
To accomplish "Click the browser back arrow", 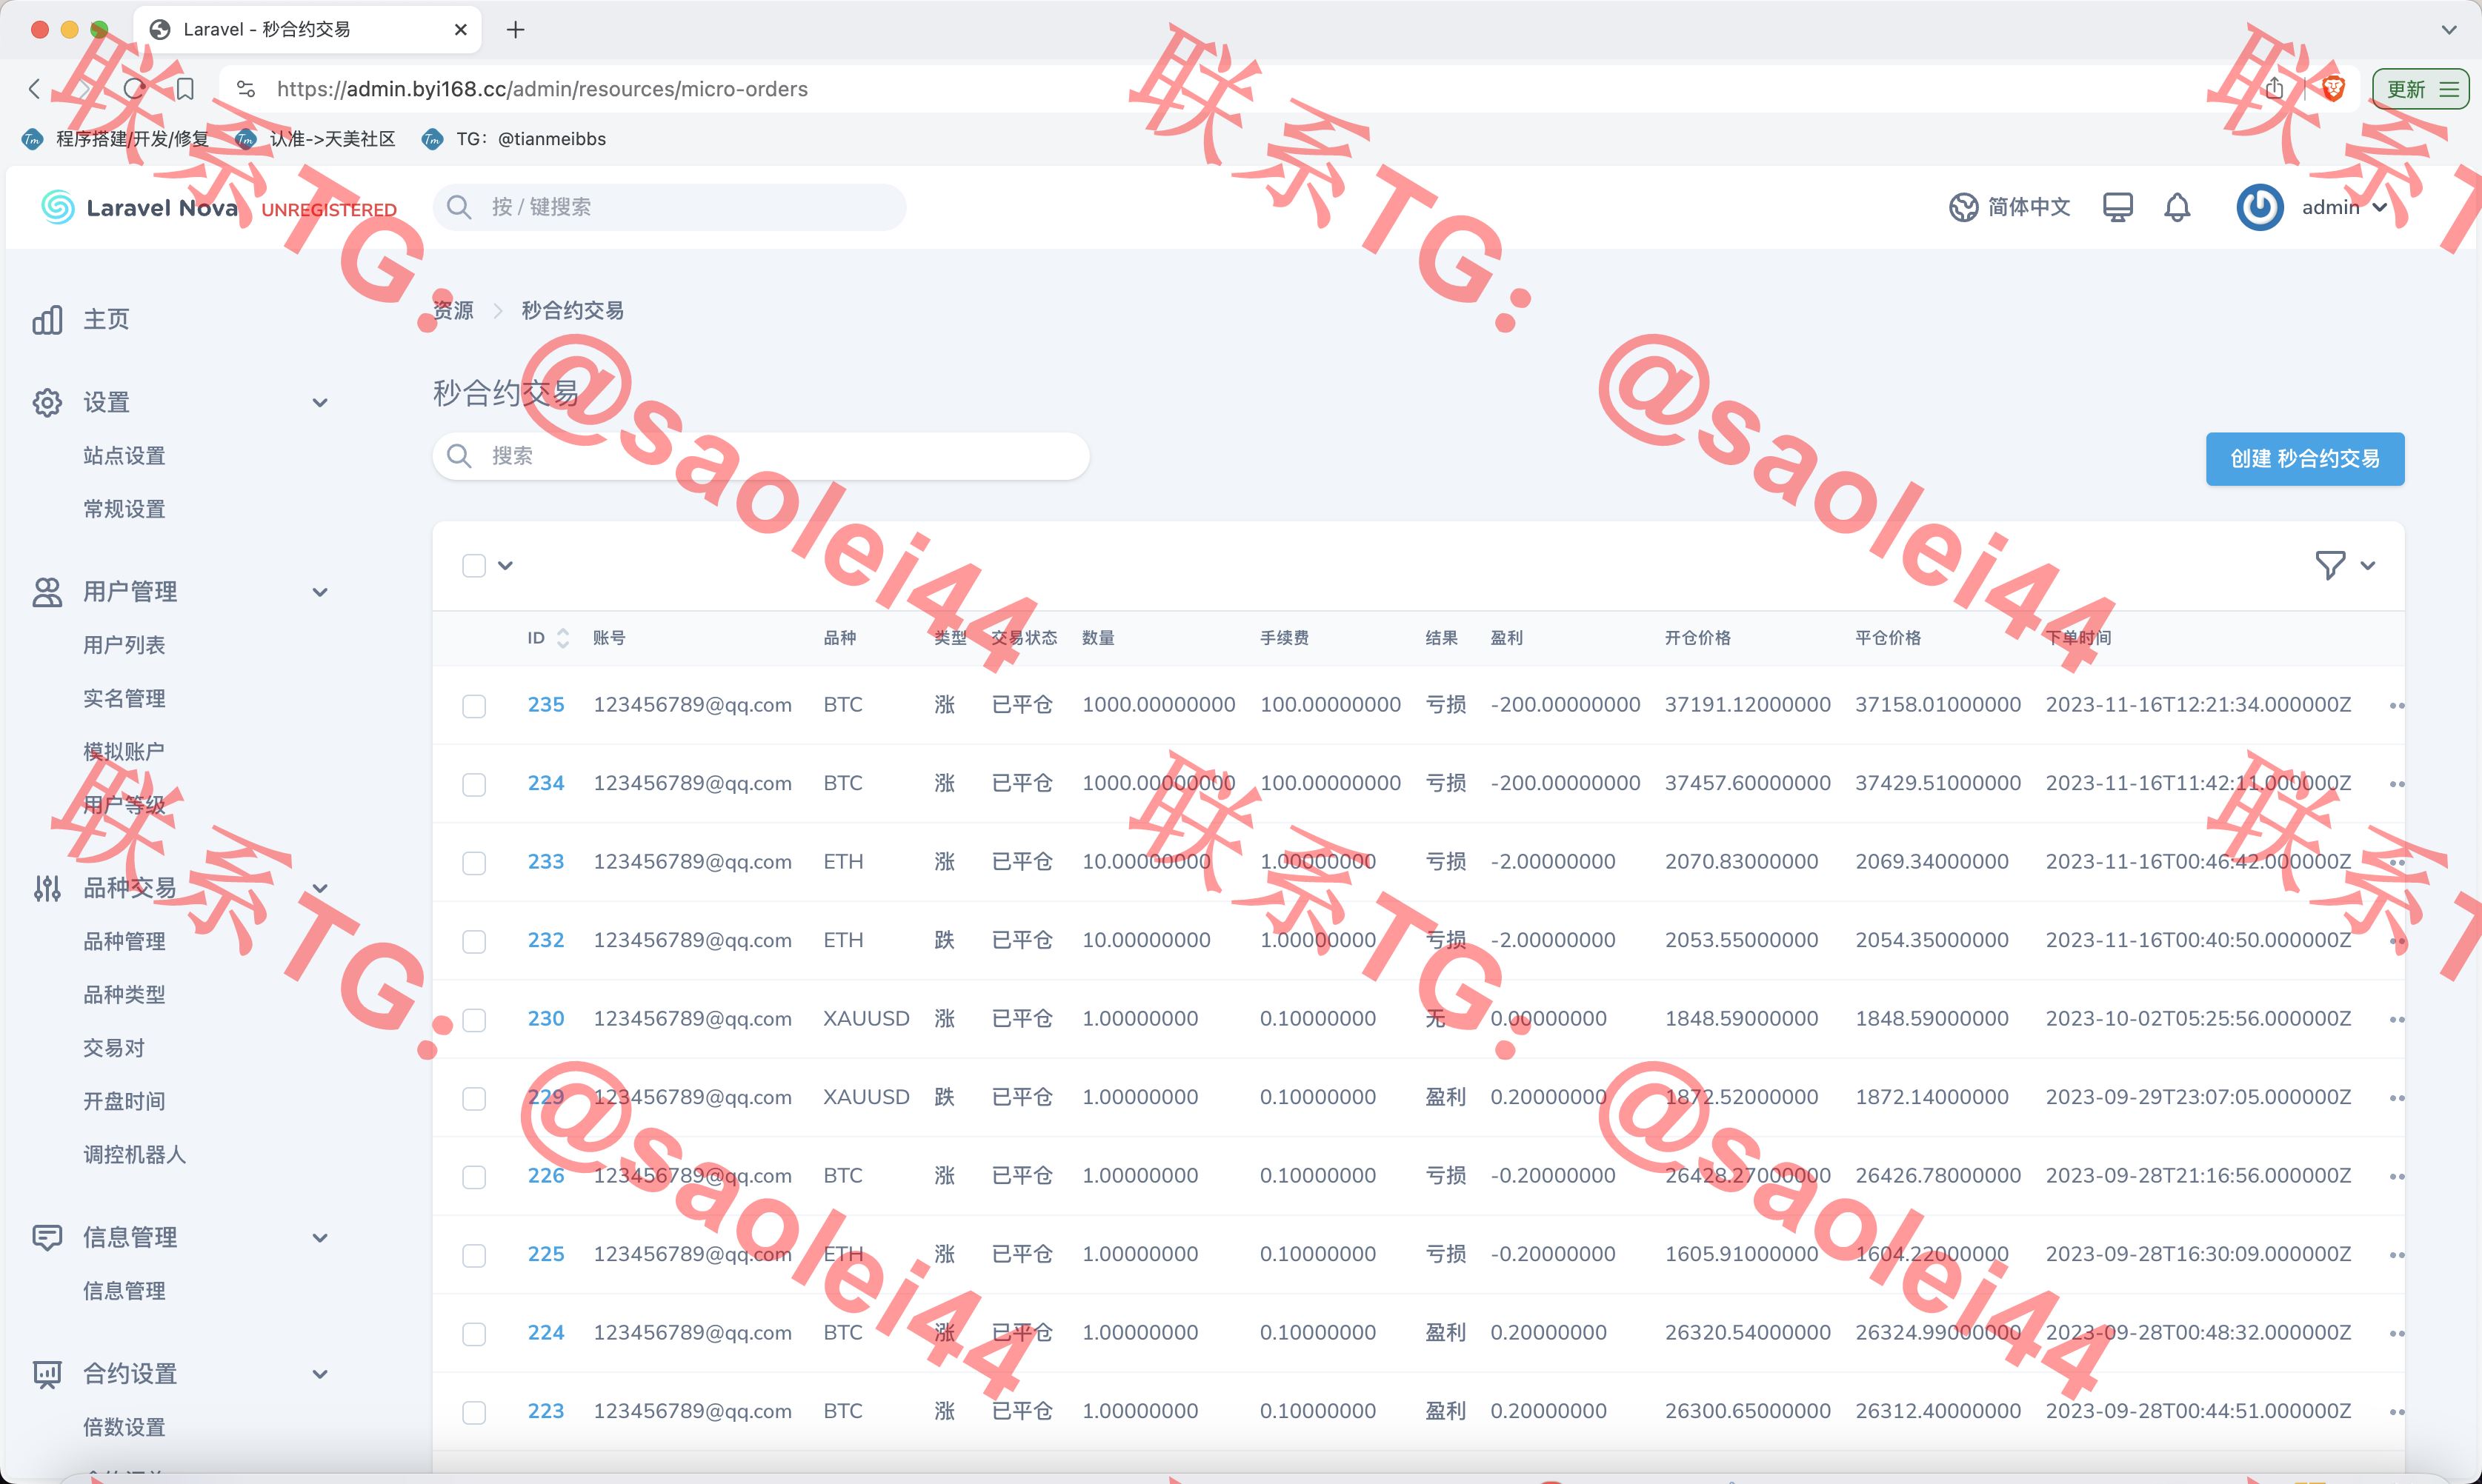I will point(35,89).
